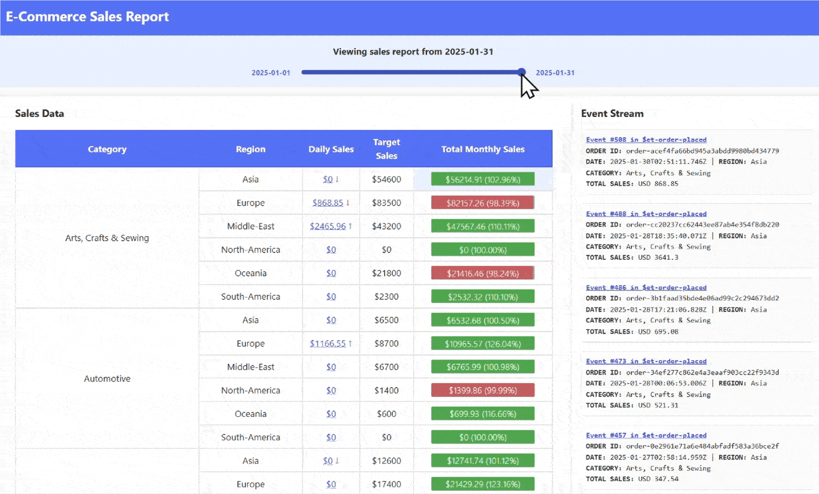Open Event #488 order-placed link

click(646, 214)
